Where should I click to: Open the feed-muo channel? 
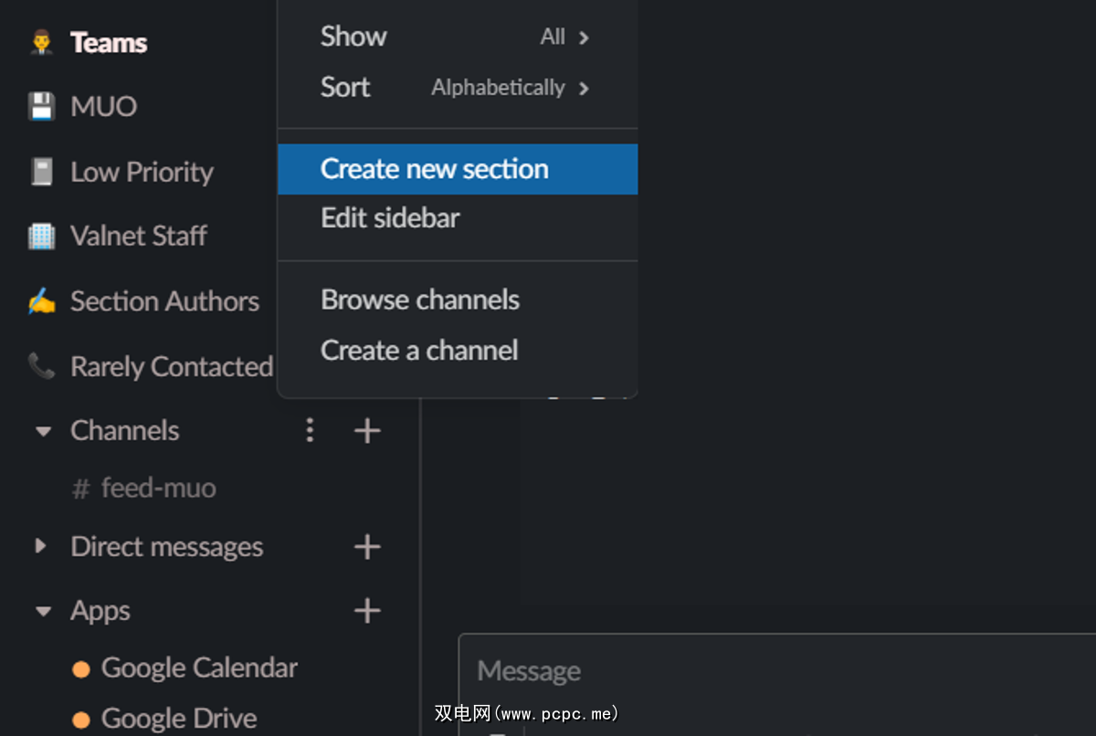pyautogui.click(x=158, y=489)
